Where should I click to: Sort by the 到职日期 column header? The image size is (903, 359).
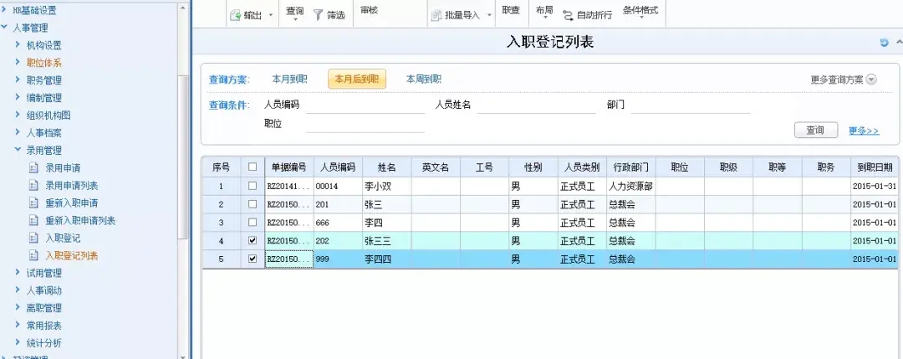click(875, 167)
